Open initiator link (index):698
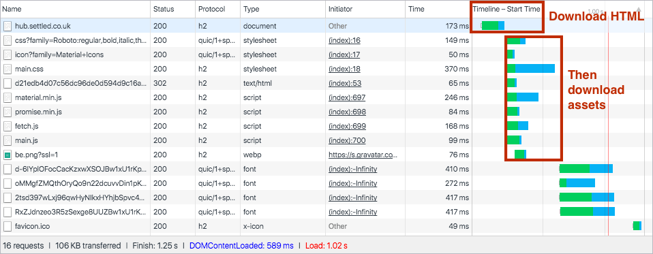The image size is (653, 254). tap(347, 112)
